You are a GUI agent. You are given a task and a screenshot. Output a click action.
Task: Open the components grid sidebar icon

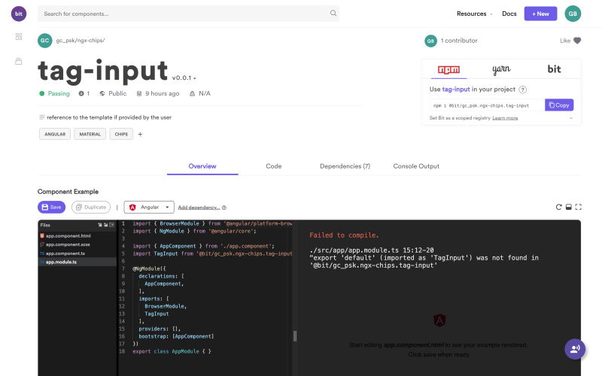click(x=18, y=36)
